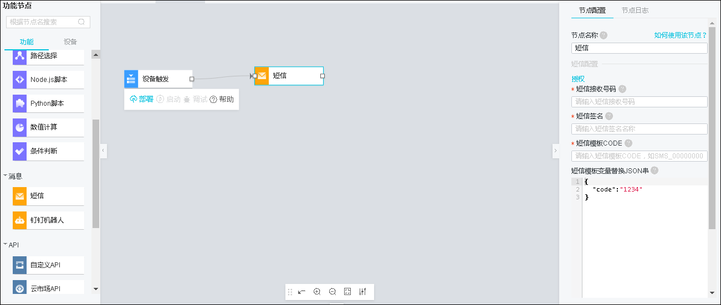
Task: Open the 节点日志 tab
Action: coord(635,11)
